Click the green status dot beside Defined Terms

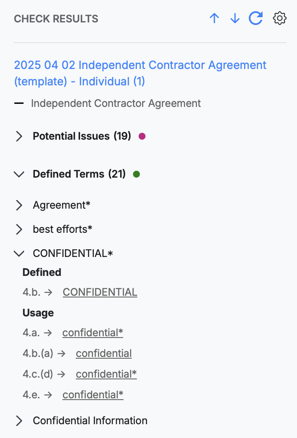coord(137,174)
